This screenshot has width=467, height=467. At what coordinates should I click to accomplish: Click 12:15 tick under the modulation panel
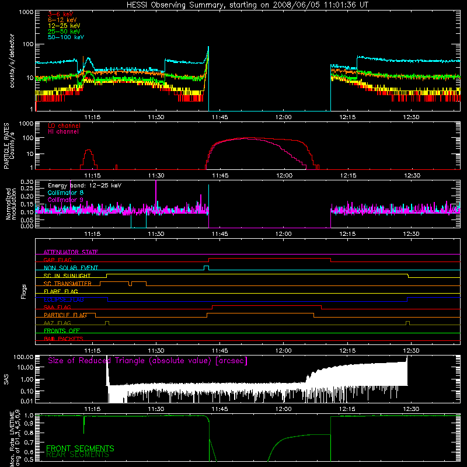click(x=347, y=234)
